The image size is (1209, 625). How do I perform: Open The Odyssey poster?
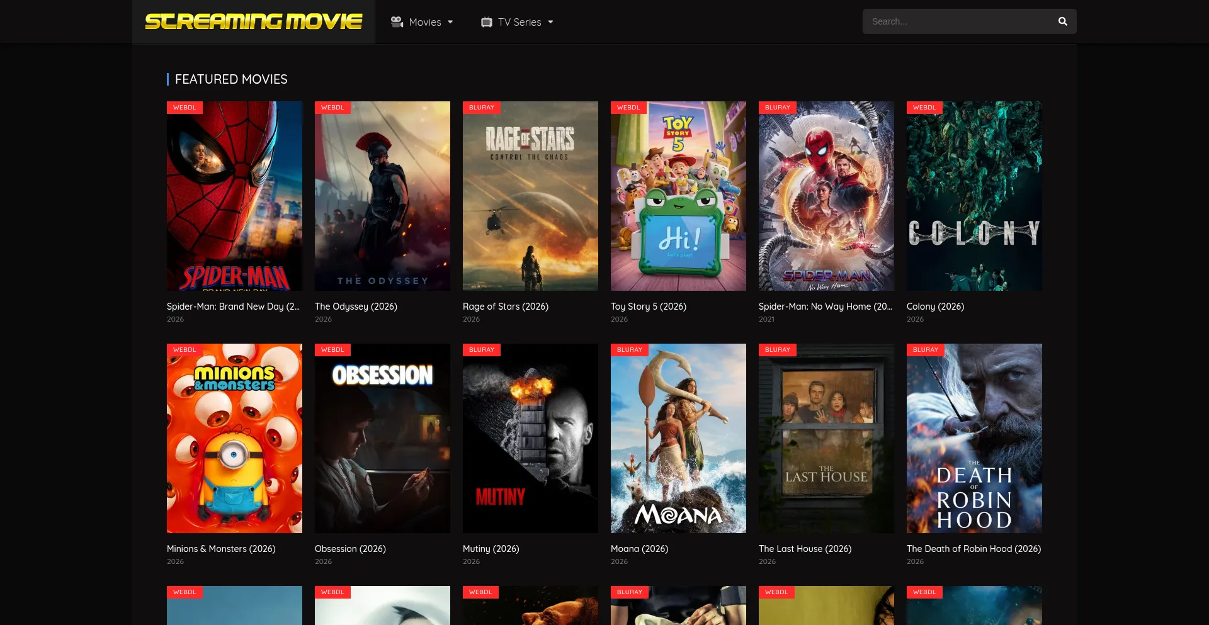pos(382,196)
